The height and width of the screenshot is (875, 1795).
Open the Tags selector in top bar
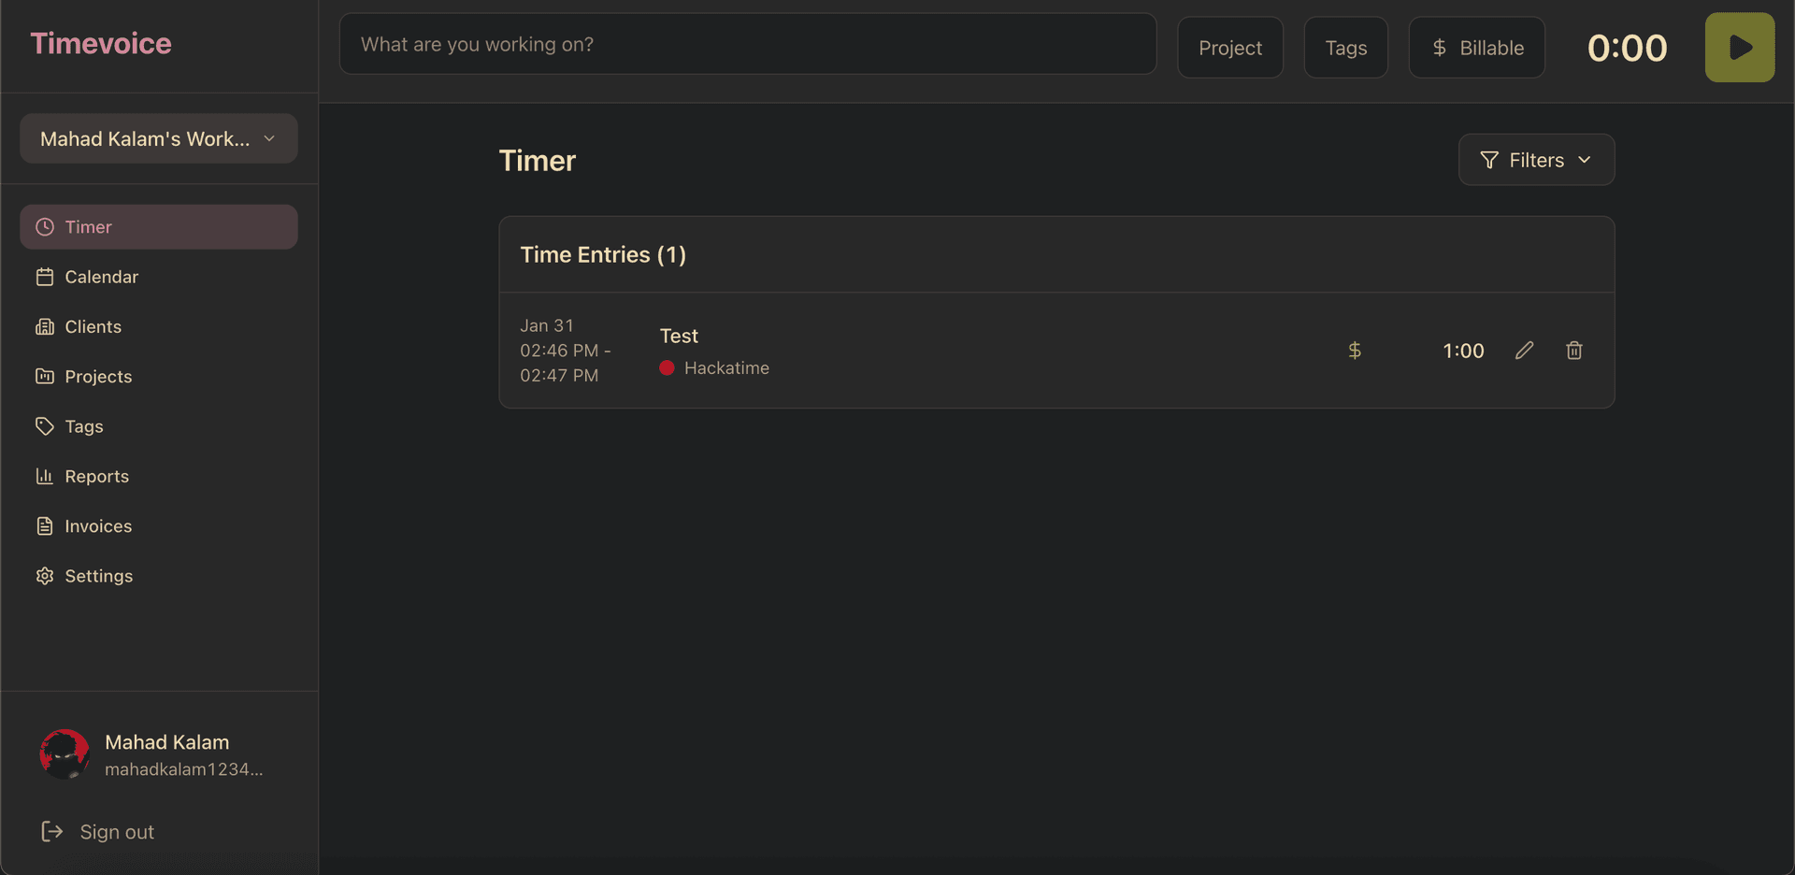tap(1345, 48)
